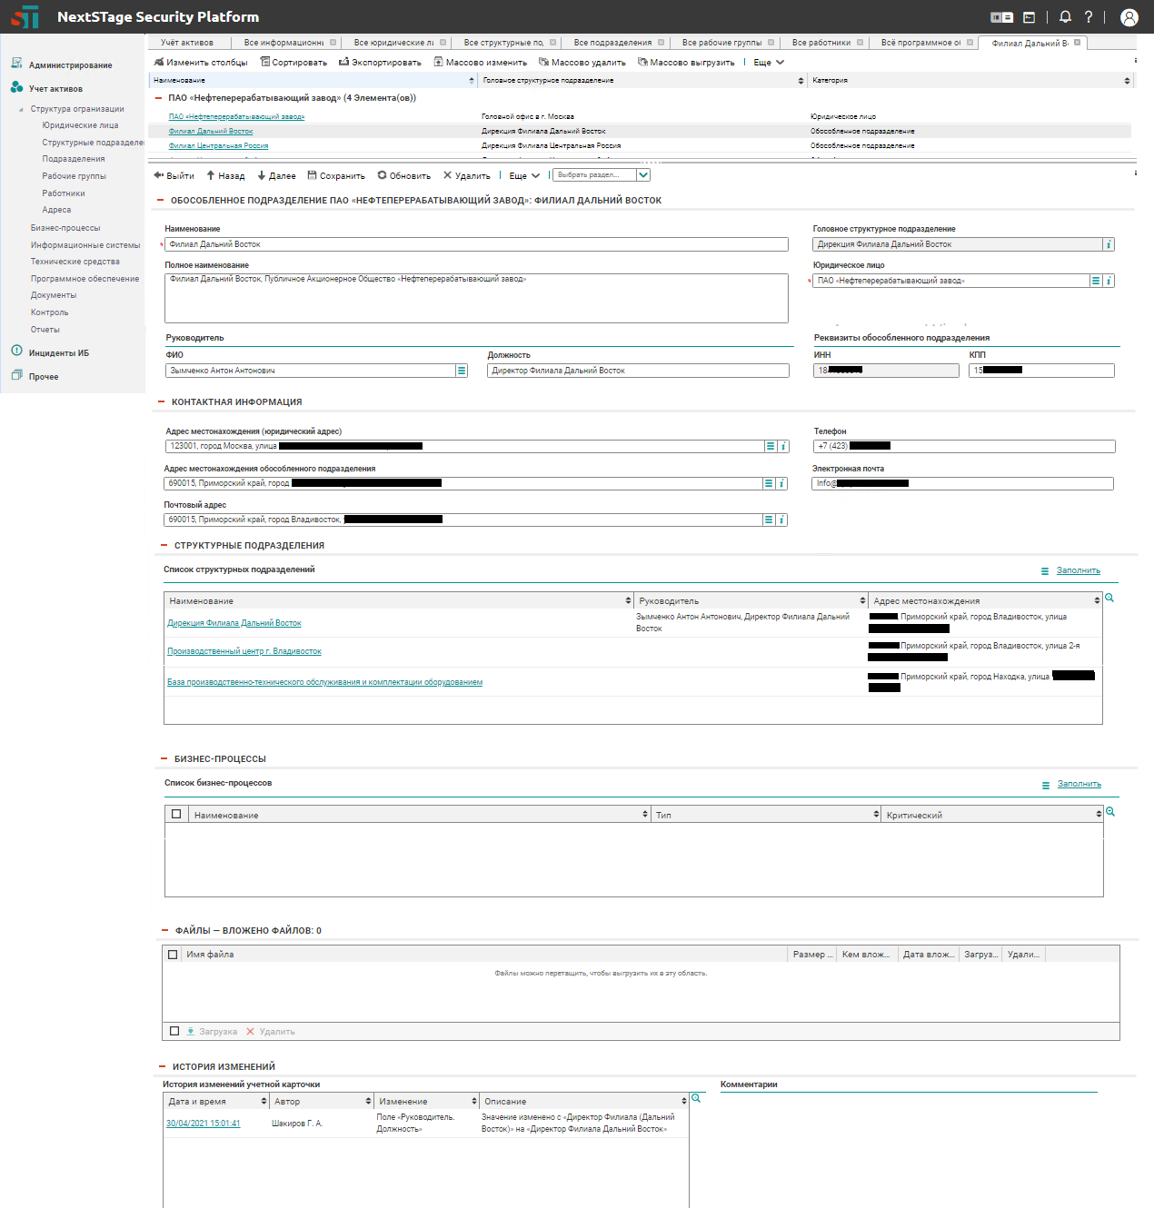1154x1208 pixels.
Task: Toggle checkbox next to Загрузка in files footer
Action: coord(174,1031)
